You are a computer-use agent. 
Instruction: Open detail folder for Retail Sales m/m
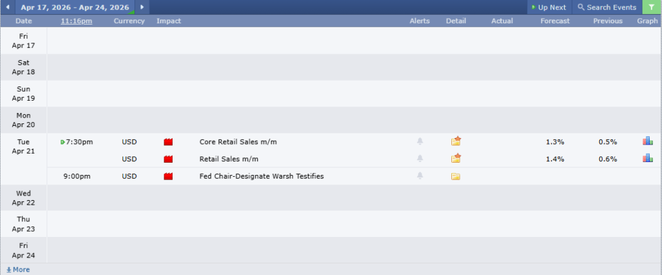tap(456, 159)
